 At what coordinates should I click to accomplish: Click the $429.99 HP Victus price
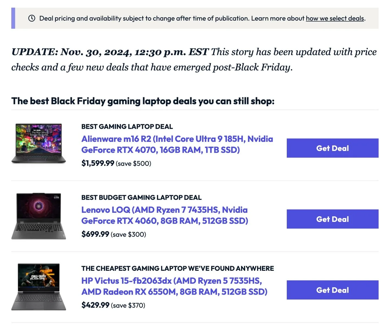(x=95, y=305)
